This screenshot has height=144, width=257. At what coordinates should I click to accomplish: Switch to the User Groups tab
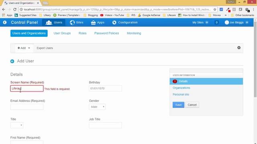click(62, 33)
